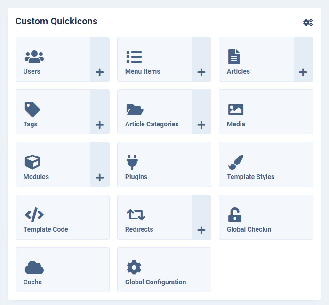Go to Global Configuration

point(155,282)
